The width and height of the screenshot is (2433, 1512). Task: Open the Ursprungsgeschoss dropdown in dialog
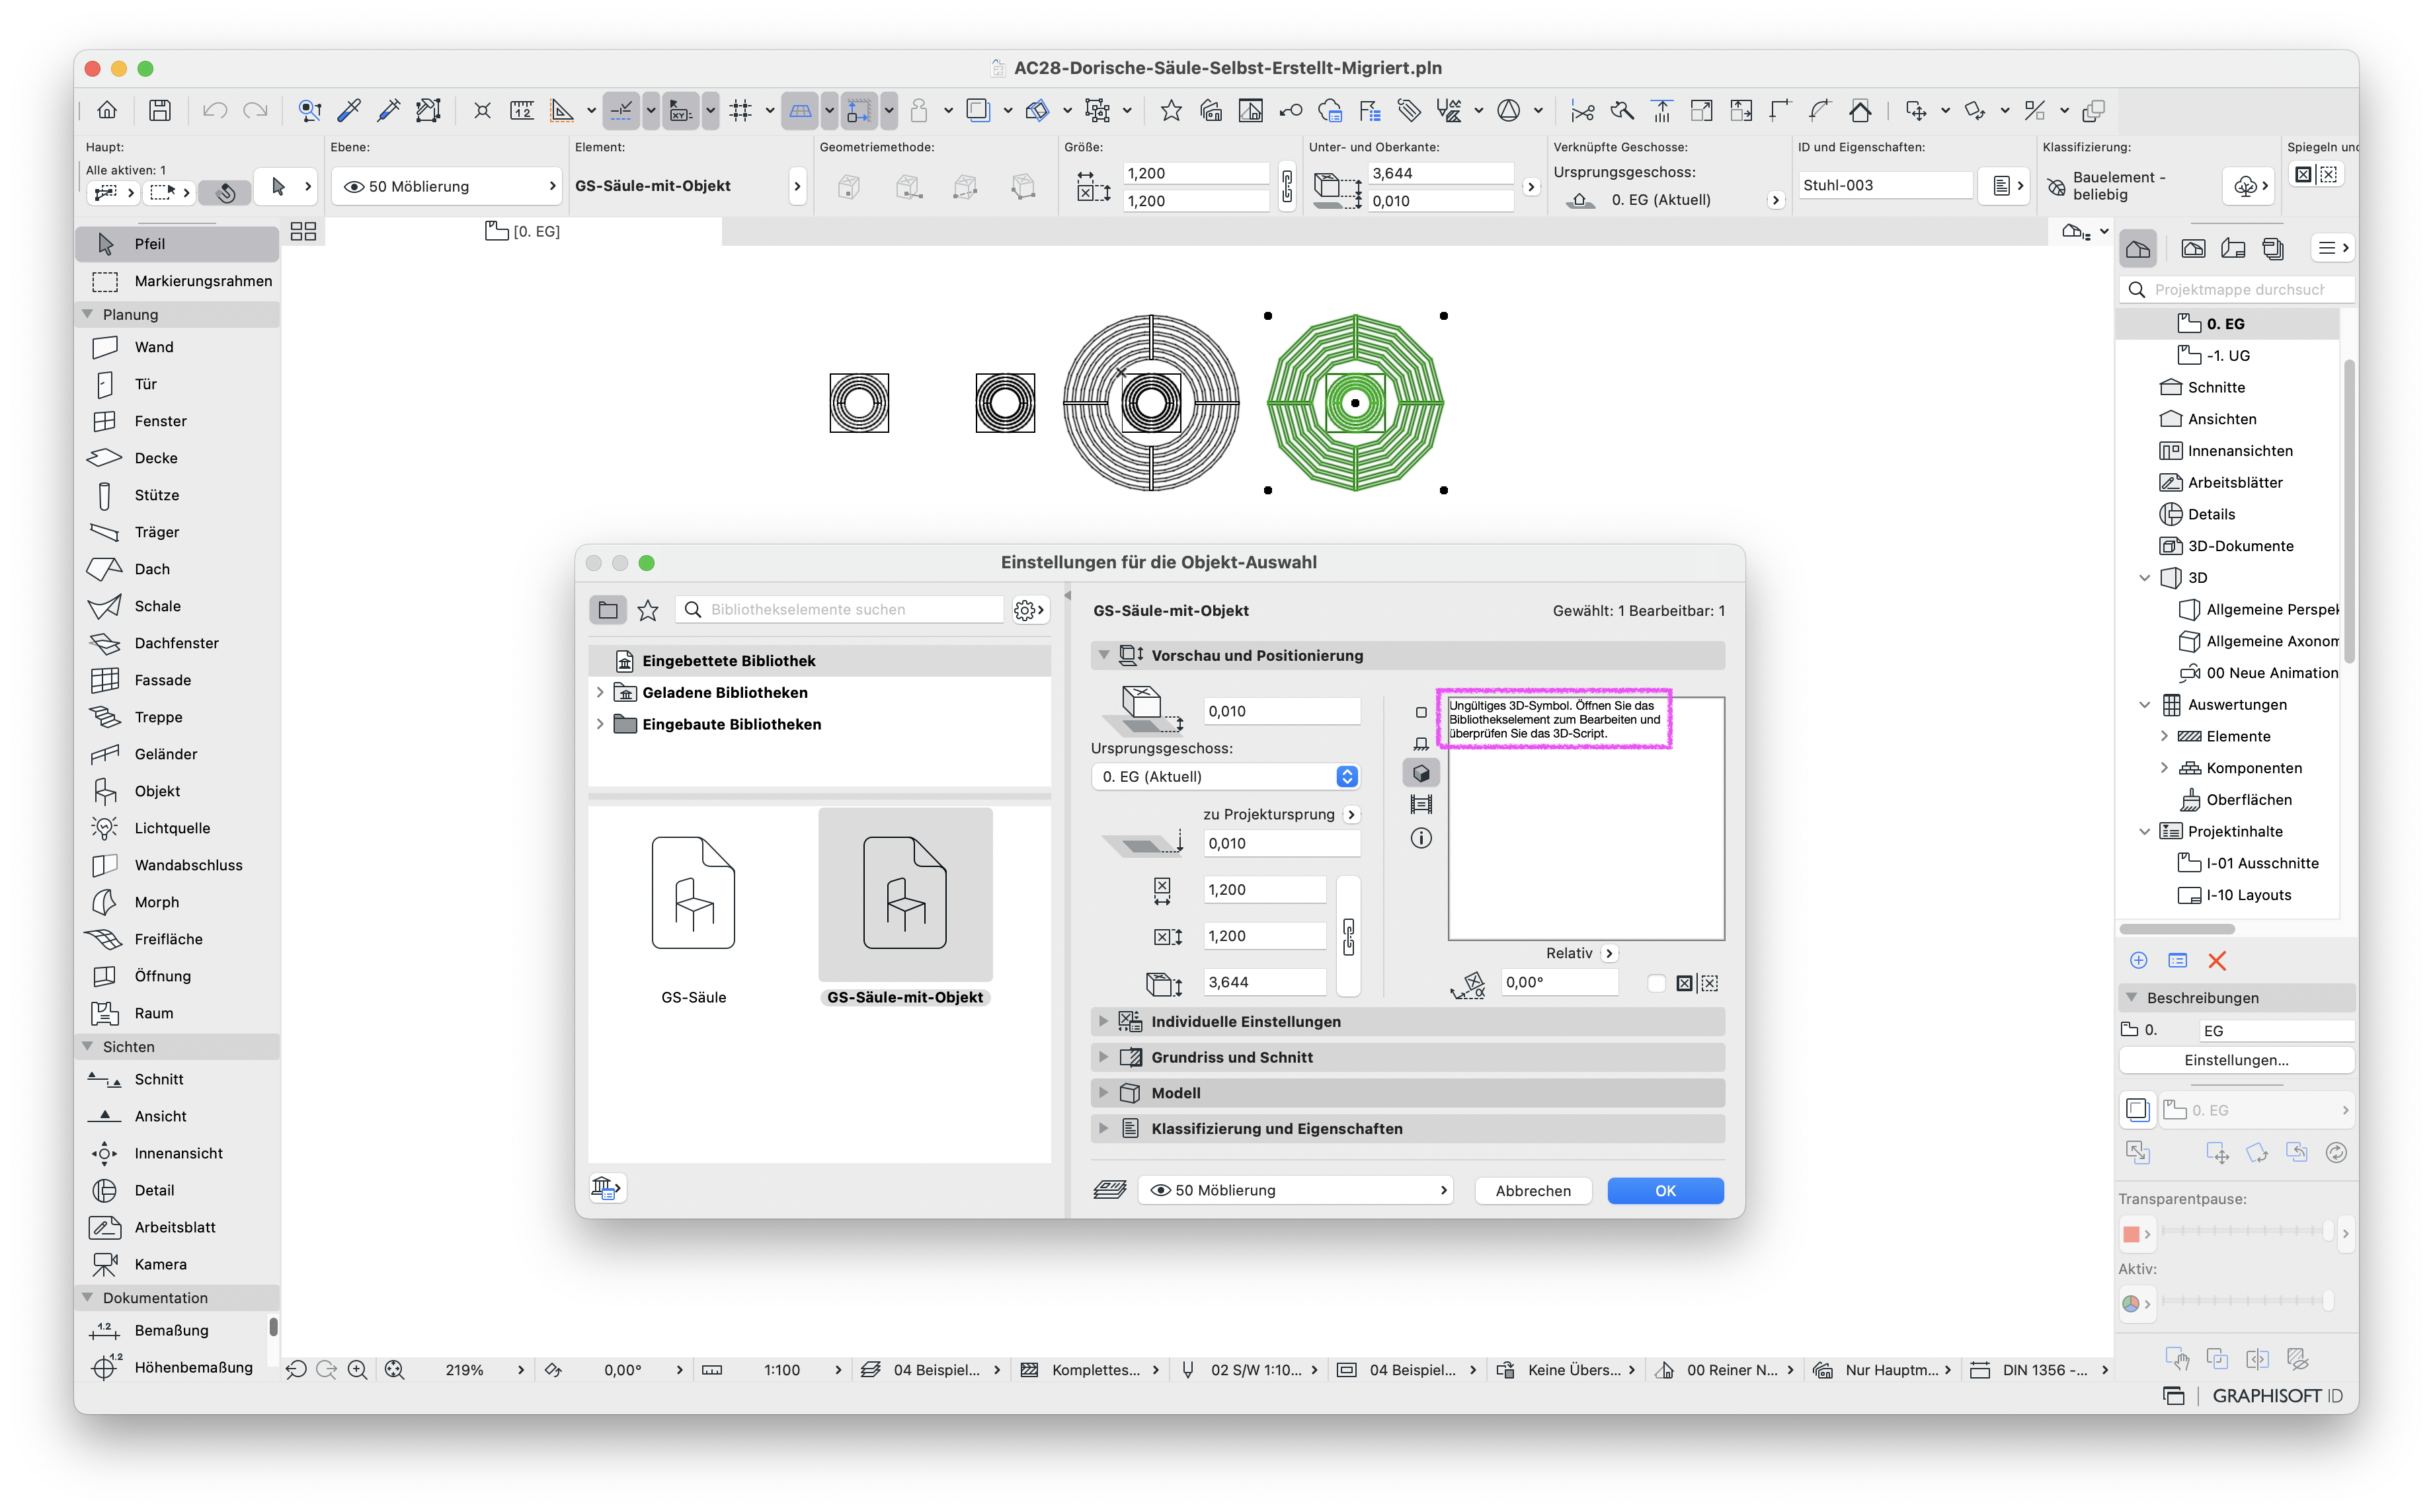(1226, 777)
